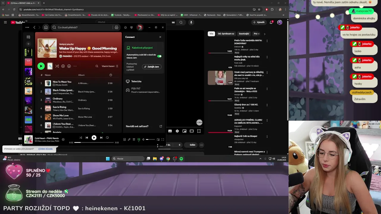
Task: Show lyrics microphone icon
Action: 129,139
